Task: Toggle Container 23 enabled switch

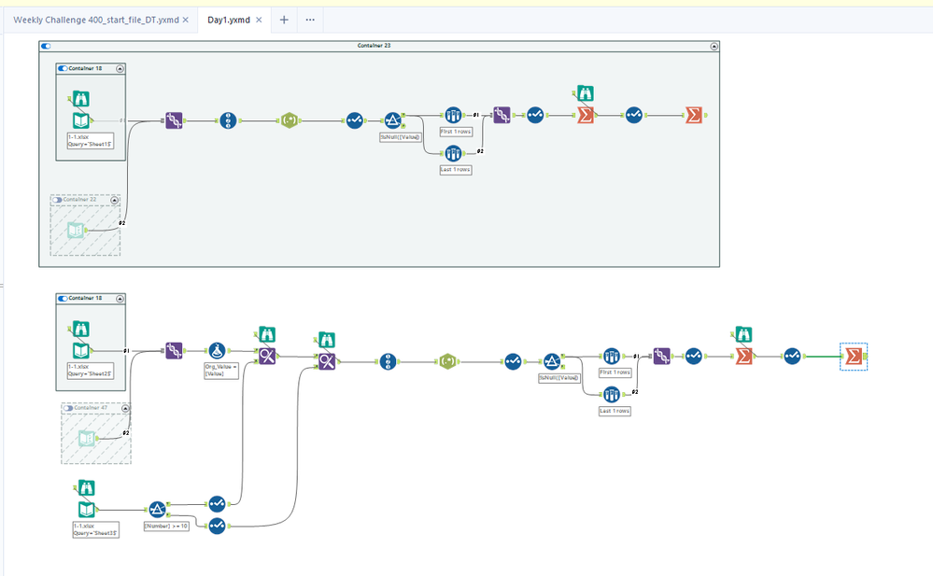Action: 46,46
